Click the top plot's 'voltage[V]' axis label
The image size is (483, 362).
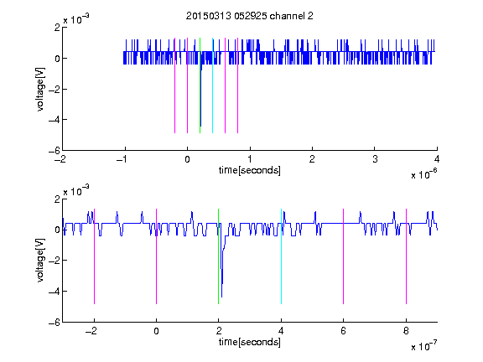pyautogui.click(x=40, y=90)
